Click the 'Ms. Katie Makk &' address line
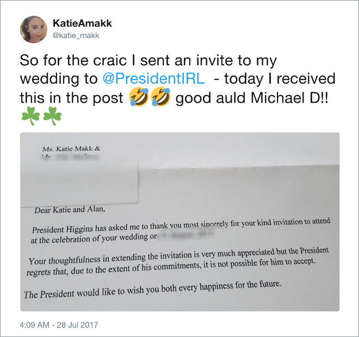Viewport: 359px width, 337px height. click(x=71, y=149)
